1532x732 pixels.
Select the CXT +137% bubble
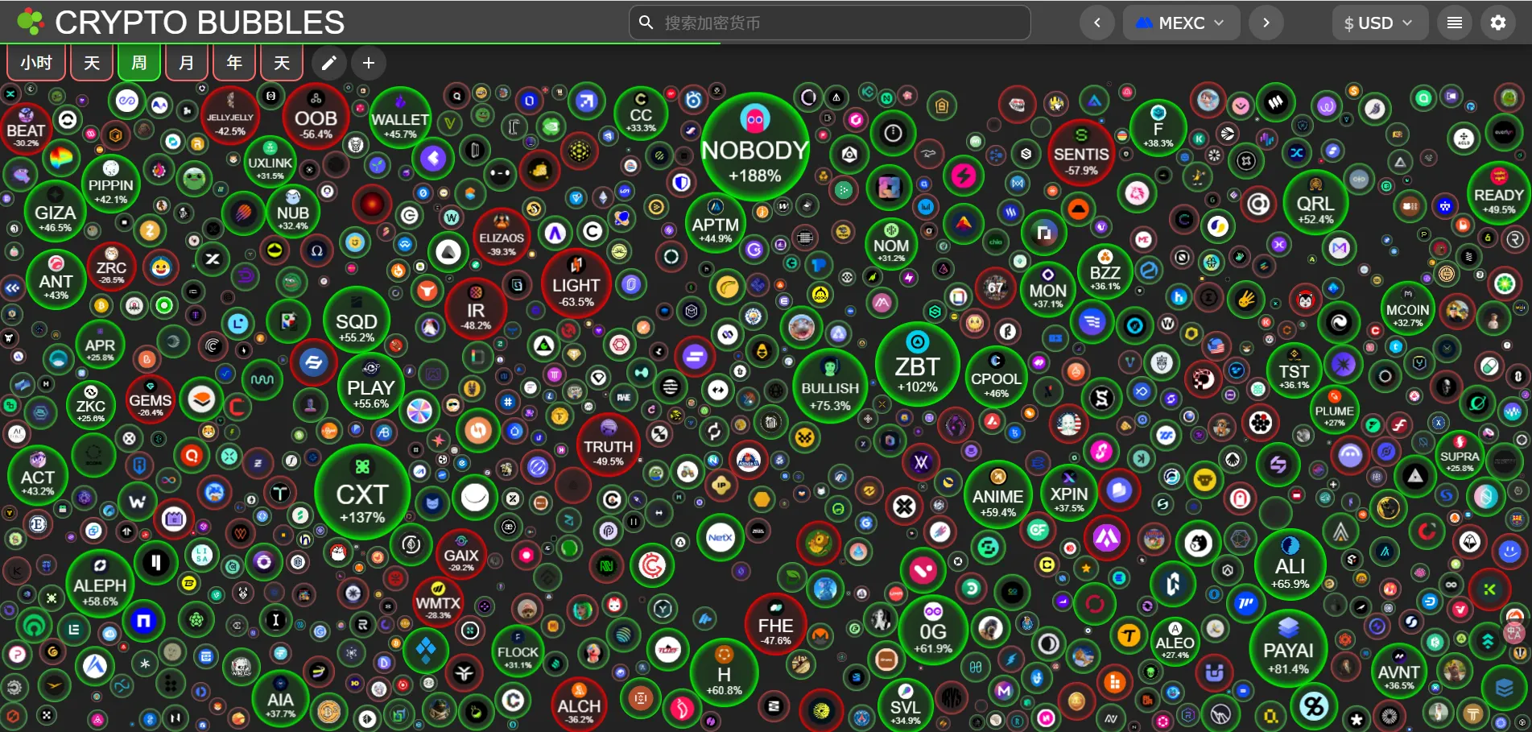coord(362,493)
